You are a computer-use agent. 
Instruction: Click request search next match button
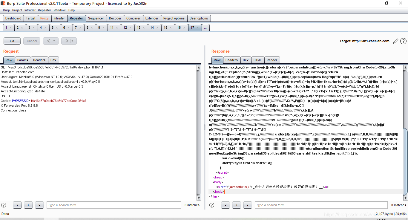39,205
